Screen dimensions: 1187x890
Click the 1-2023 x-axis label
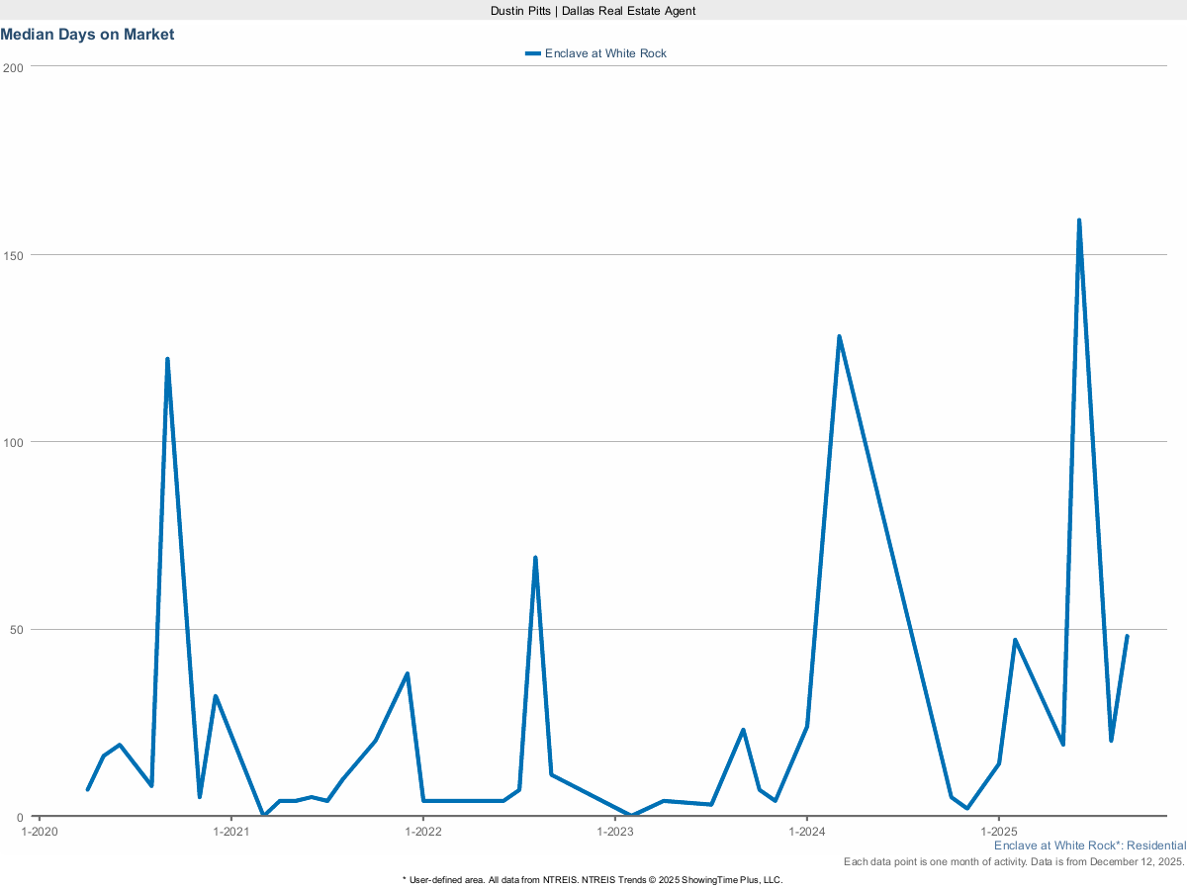click(x=615, y=832)
